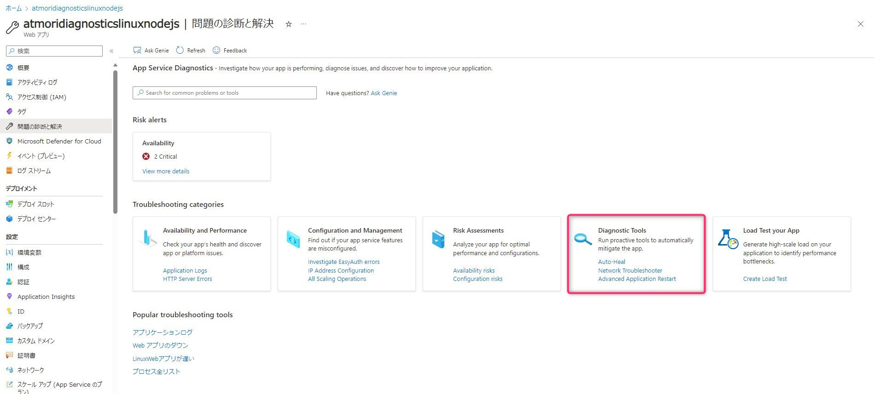
Task: Select Application Insights in the sidebar
Action: (46, 297)
